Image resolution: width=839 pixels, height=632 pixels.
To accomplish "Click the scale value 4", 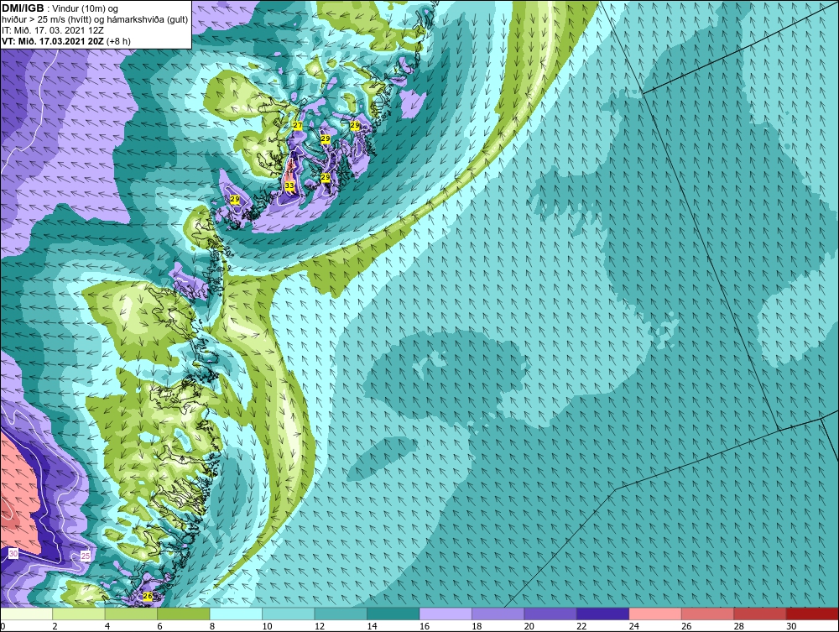I will pos(107,626).
